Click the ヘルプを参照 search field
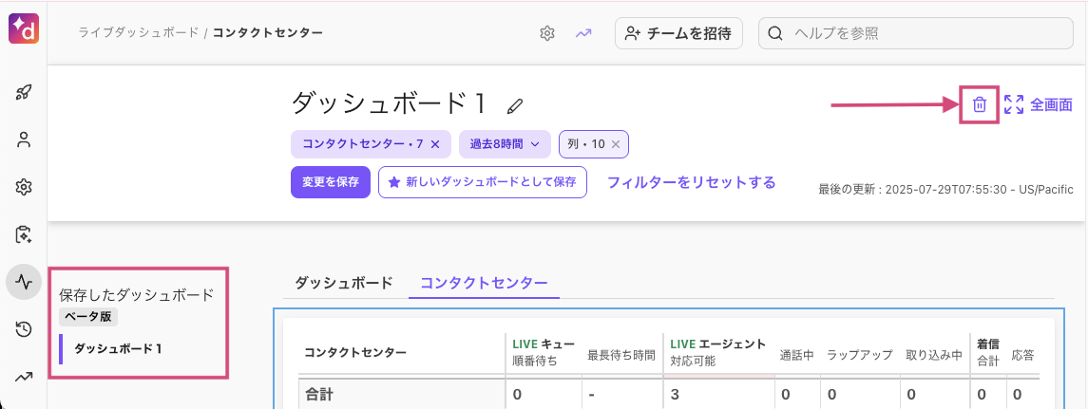The image size is (1088, 409). (x=920, y=33)
